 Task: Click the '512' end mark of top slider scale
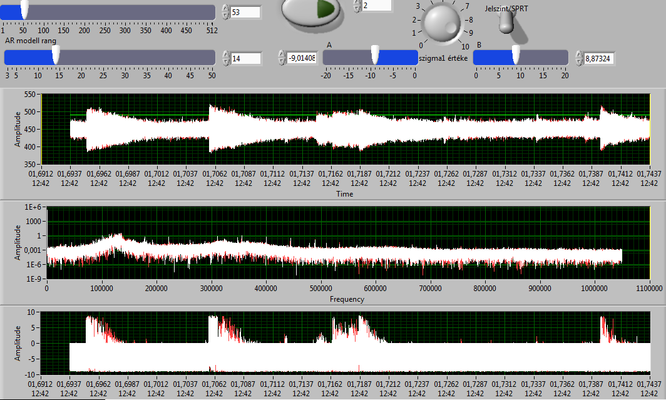(x=212, y=31)
